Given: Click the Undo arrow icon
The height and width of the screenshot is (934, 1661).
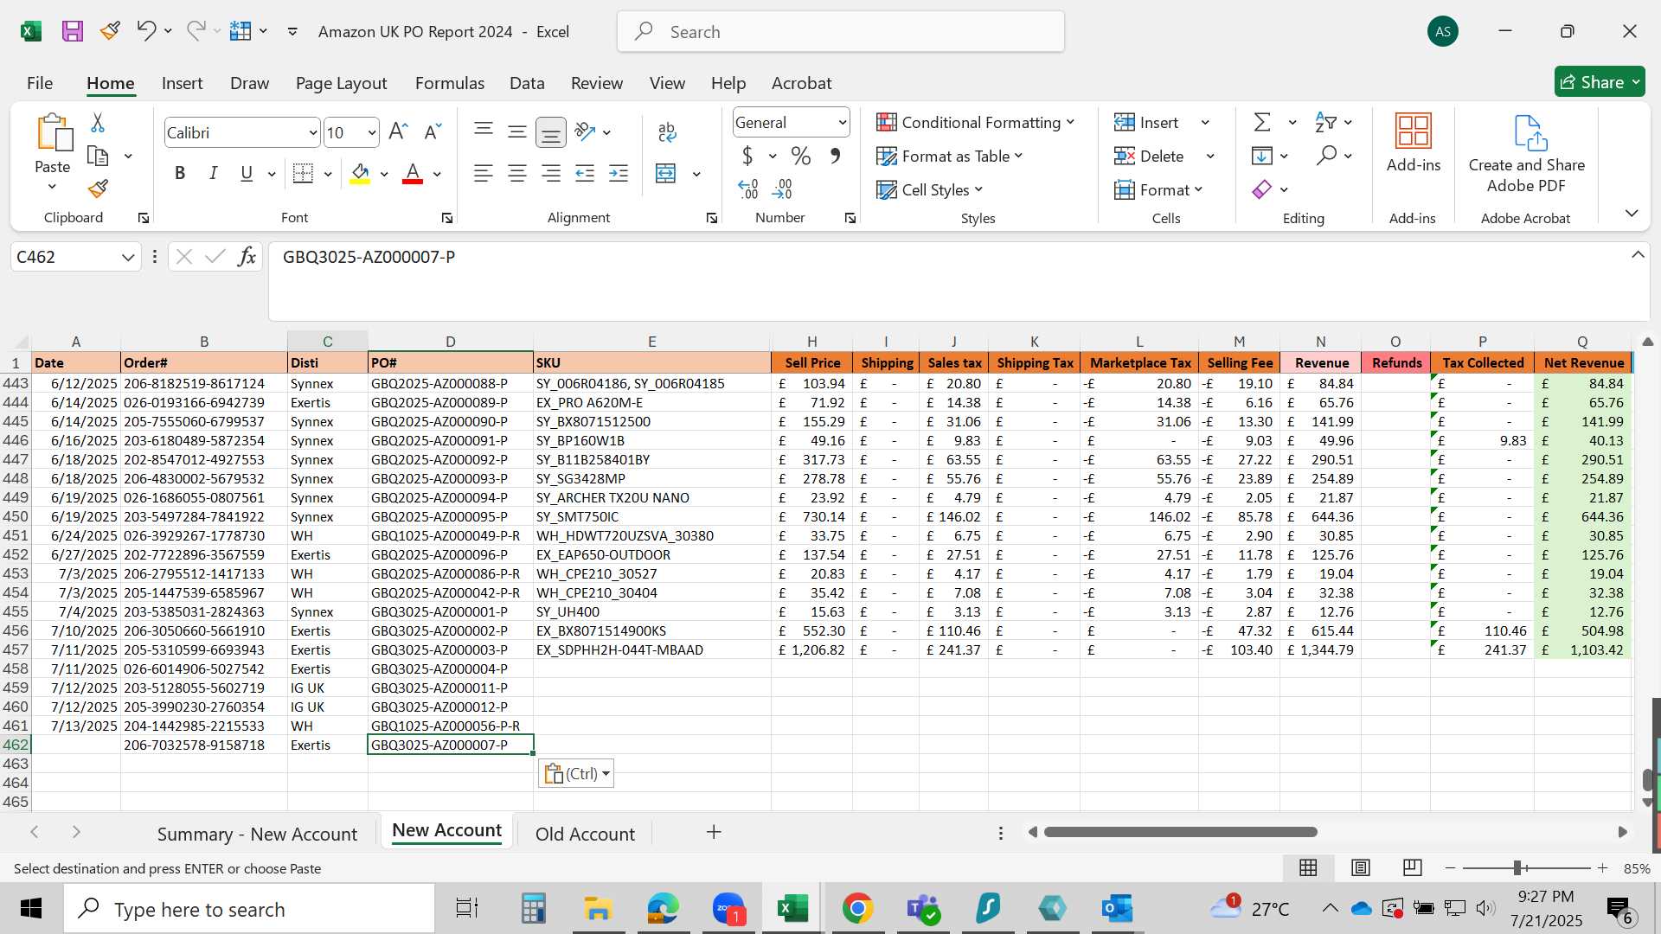Looking at the screenshot, I should point(145,31).
